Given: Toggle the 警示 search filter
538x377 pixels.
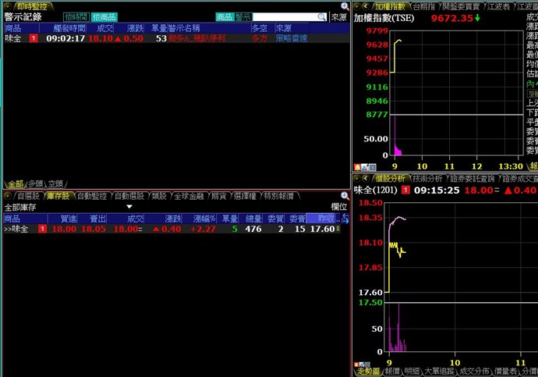Looking at the screenshot, I should [x=243, y=16].
